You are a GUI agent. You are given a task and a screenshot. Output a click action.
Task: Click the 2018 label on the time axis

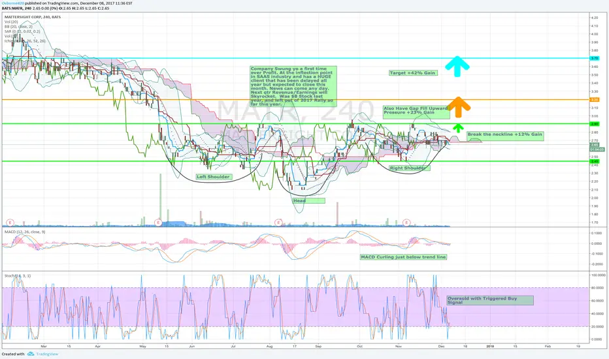point(490,346)
